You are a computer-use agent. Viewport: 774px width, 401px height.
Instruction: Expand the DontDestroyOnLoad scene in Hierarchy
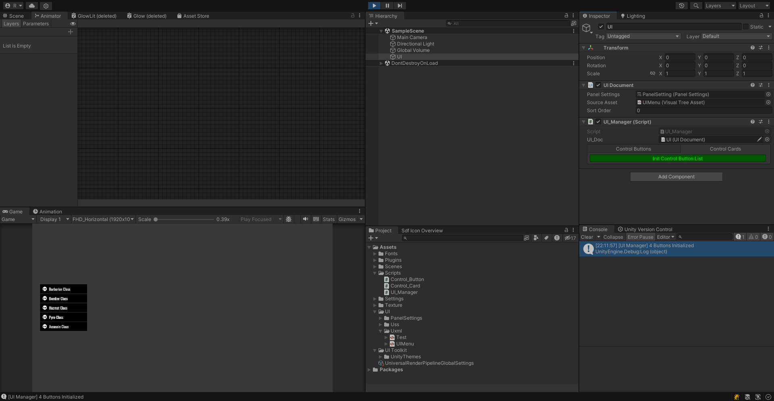tap(381, 63)
